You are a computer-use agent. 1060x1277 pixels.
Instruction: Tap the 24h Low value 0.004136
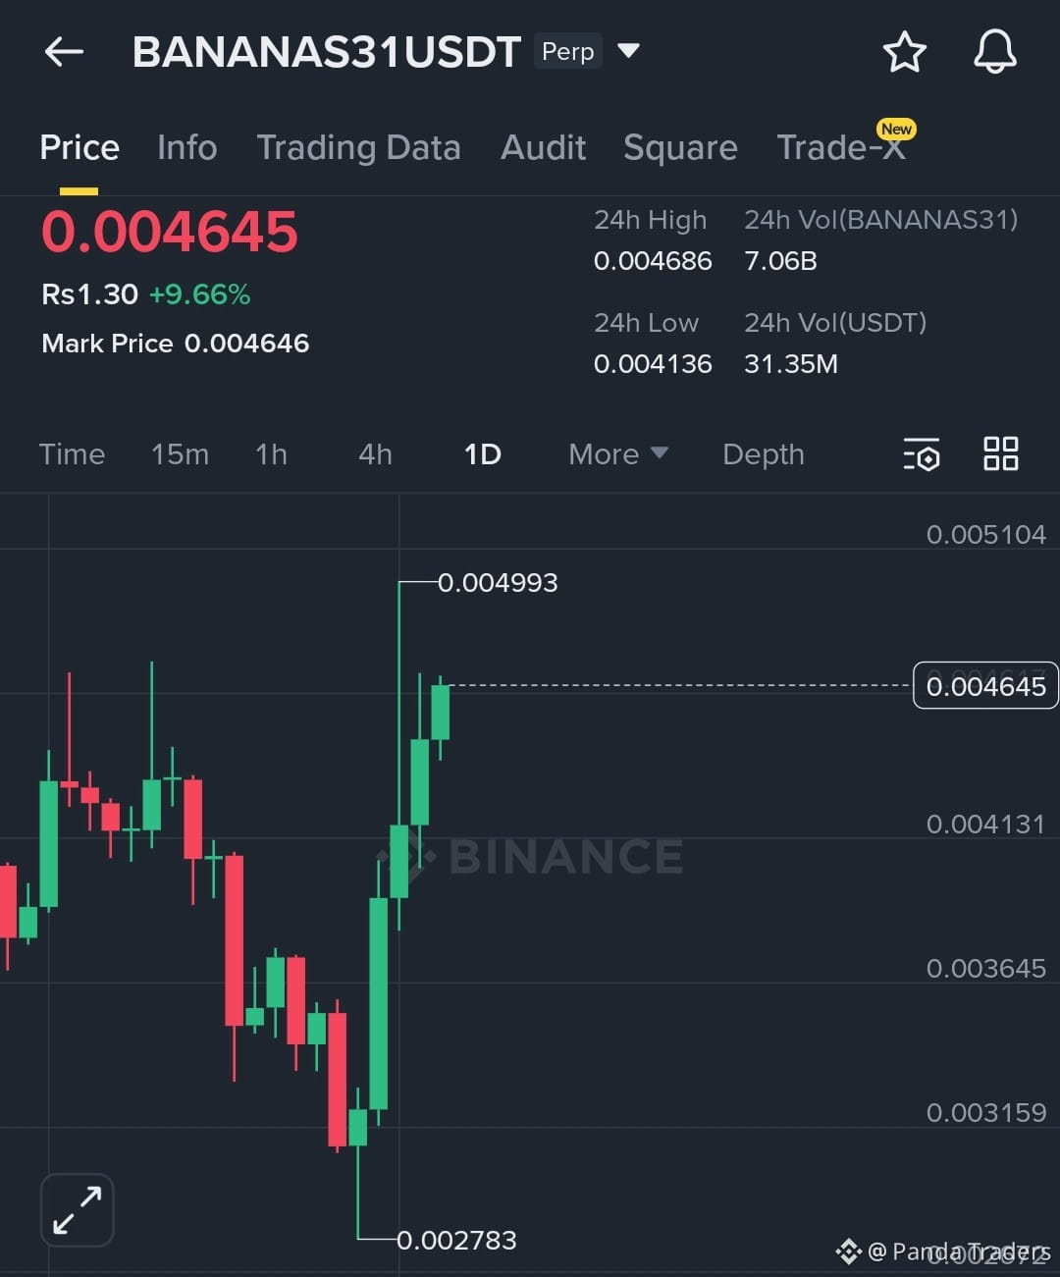[x=653, y=364]
